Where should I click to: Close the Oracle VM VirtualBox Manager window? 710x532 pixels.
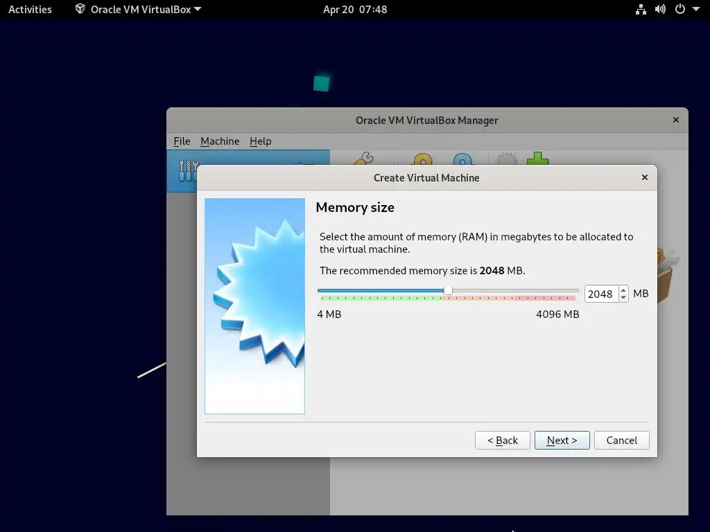pos(675,120)
